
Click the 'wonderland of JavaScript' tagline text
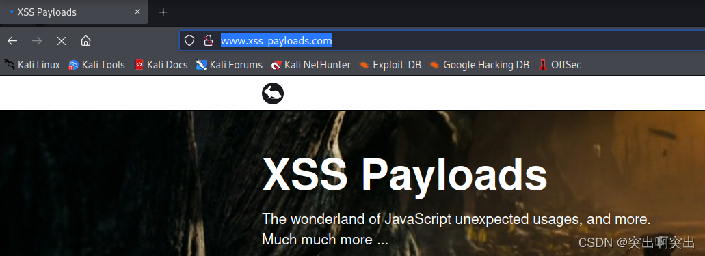456,219
